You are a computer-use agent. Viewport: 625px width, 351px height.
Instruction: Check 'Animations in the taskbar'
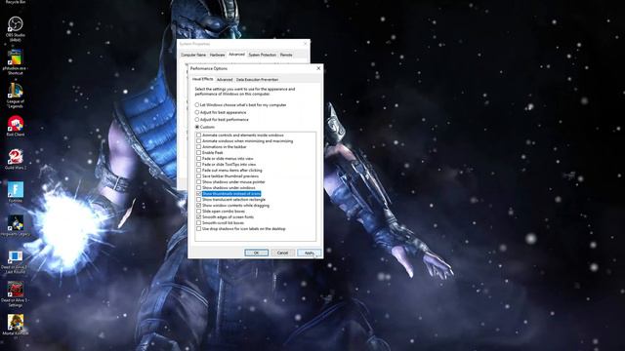tap(198, 147)
